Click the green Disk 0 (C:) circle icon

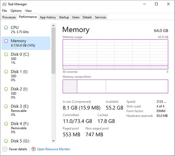coord(6,54)
